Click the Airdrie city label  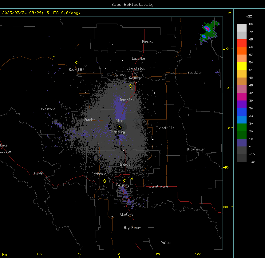point(124,165)
